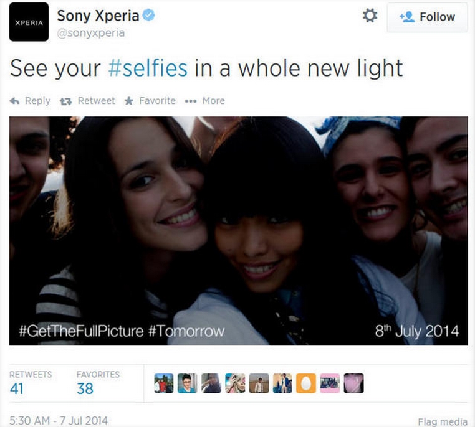This screenshot has height=427, width=475.
Task: Favorite the tweet with star icon
Action: pos(129,101)
